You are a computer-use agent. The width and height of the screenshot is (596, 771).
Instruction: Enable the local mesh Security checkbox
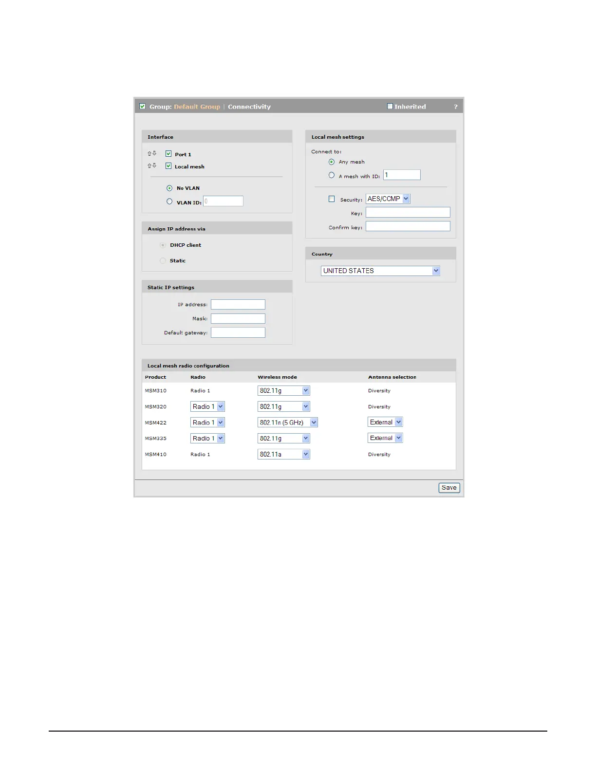pyautogui.click(x=332, y=199)
